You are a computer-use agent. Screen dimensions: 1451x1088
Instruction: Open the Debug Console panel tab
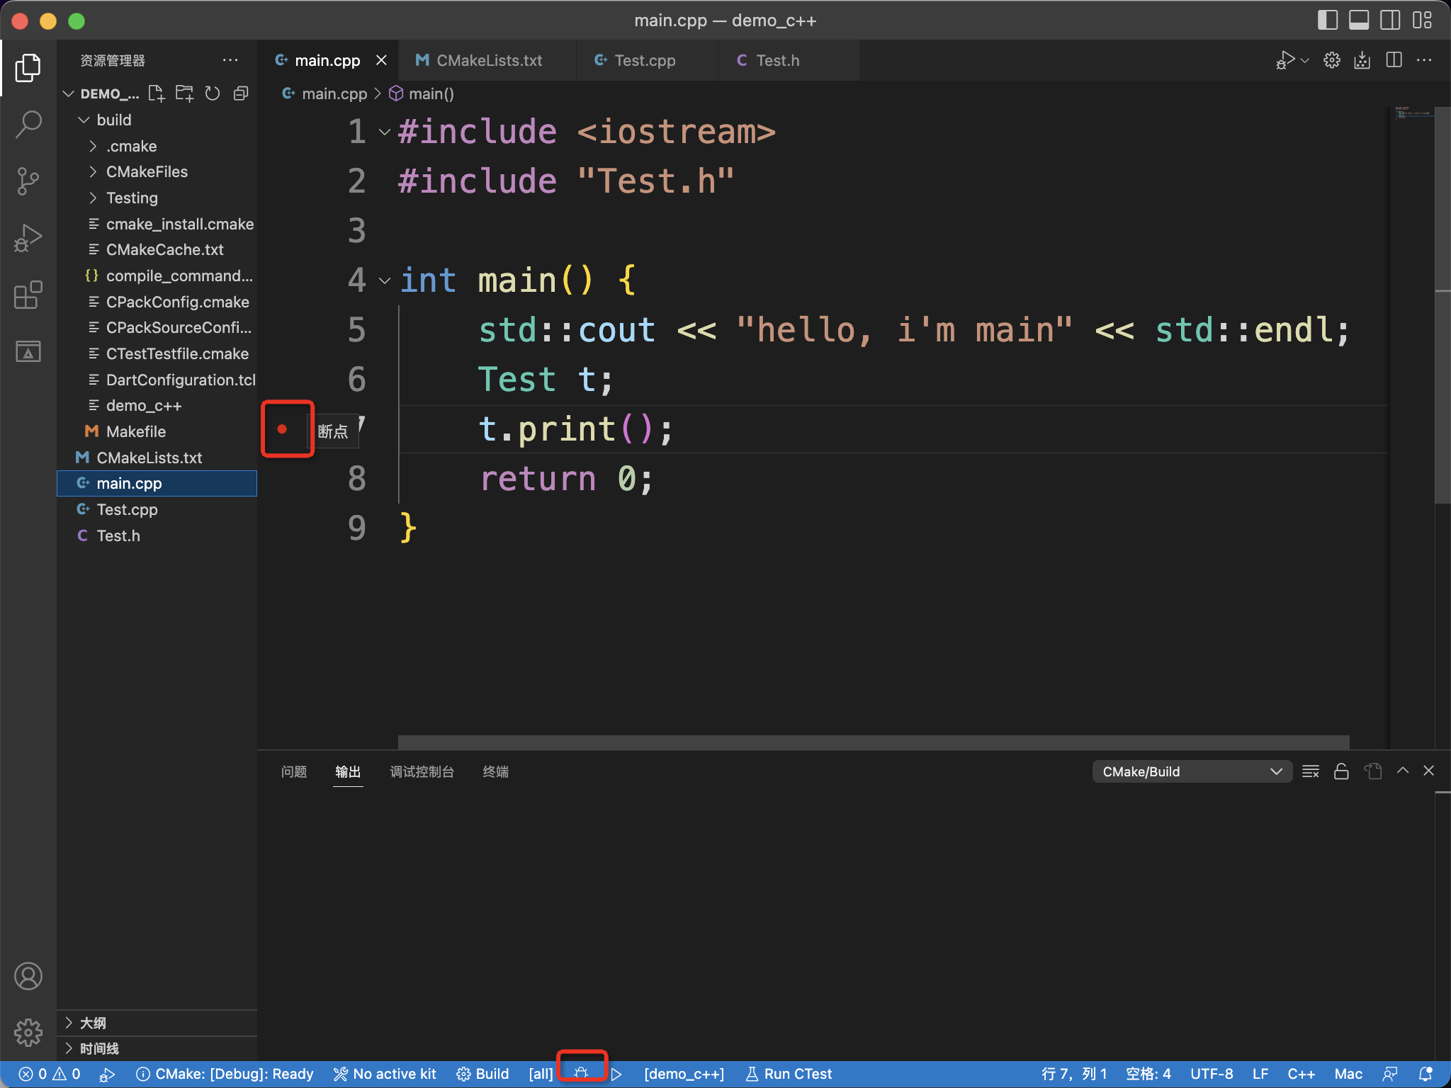422,771
